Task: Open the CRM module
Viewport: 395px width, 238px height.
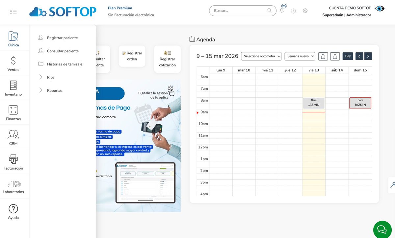Action: [13, 137]
